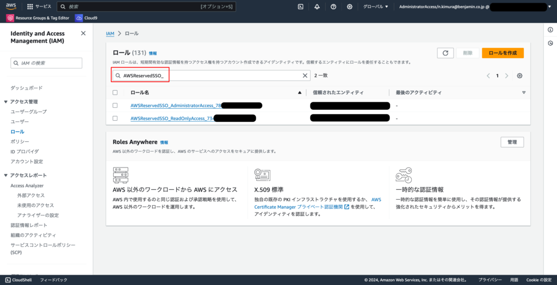
Task: Focus the IAM の検索 sidebar field
Action: pyautogui.click(x=47, y=63)
